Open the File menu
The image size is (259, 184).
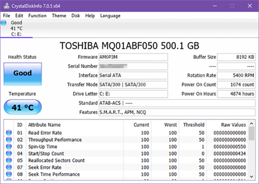pyautogui.click(x=7, y=15)
